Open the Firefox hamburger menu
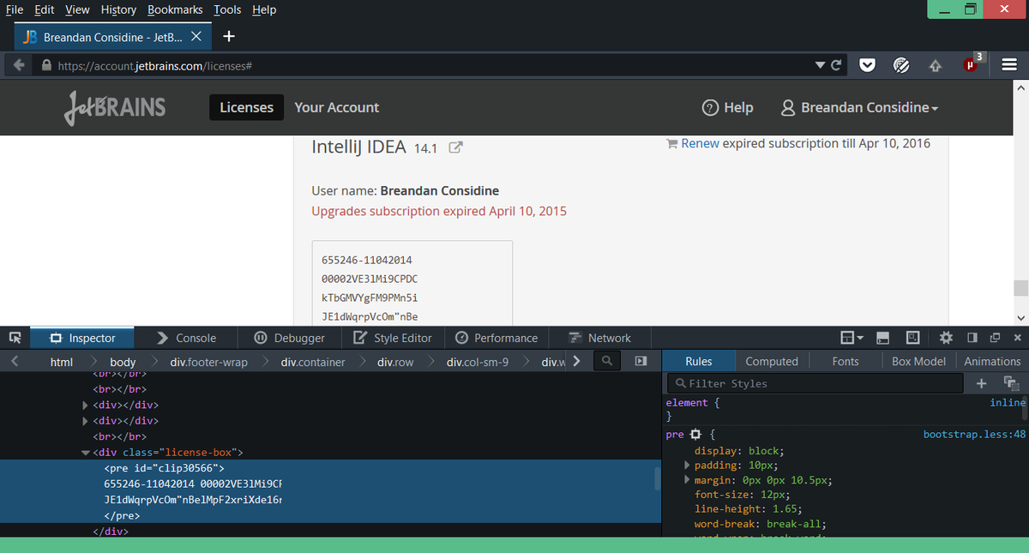1029x553 pixels. pos(1009,65)
